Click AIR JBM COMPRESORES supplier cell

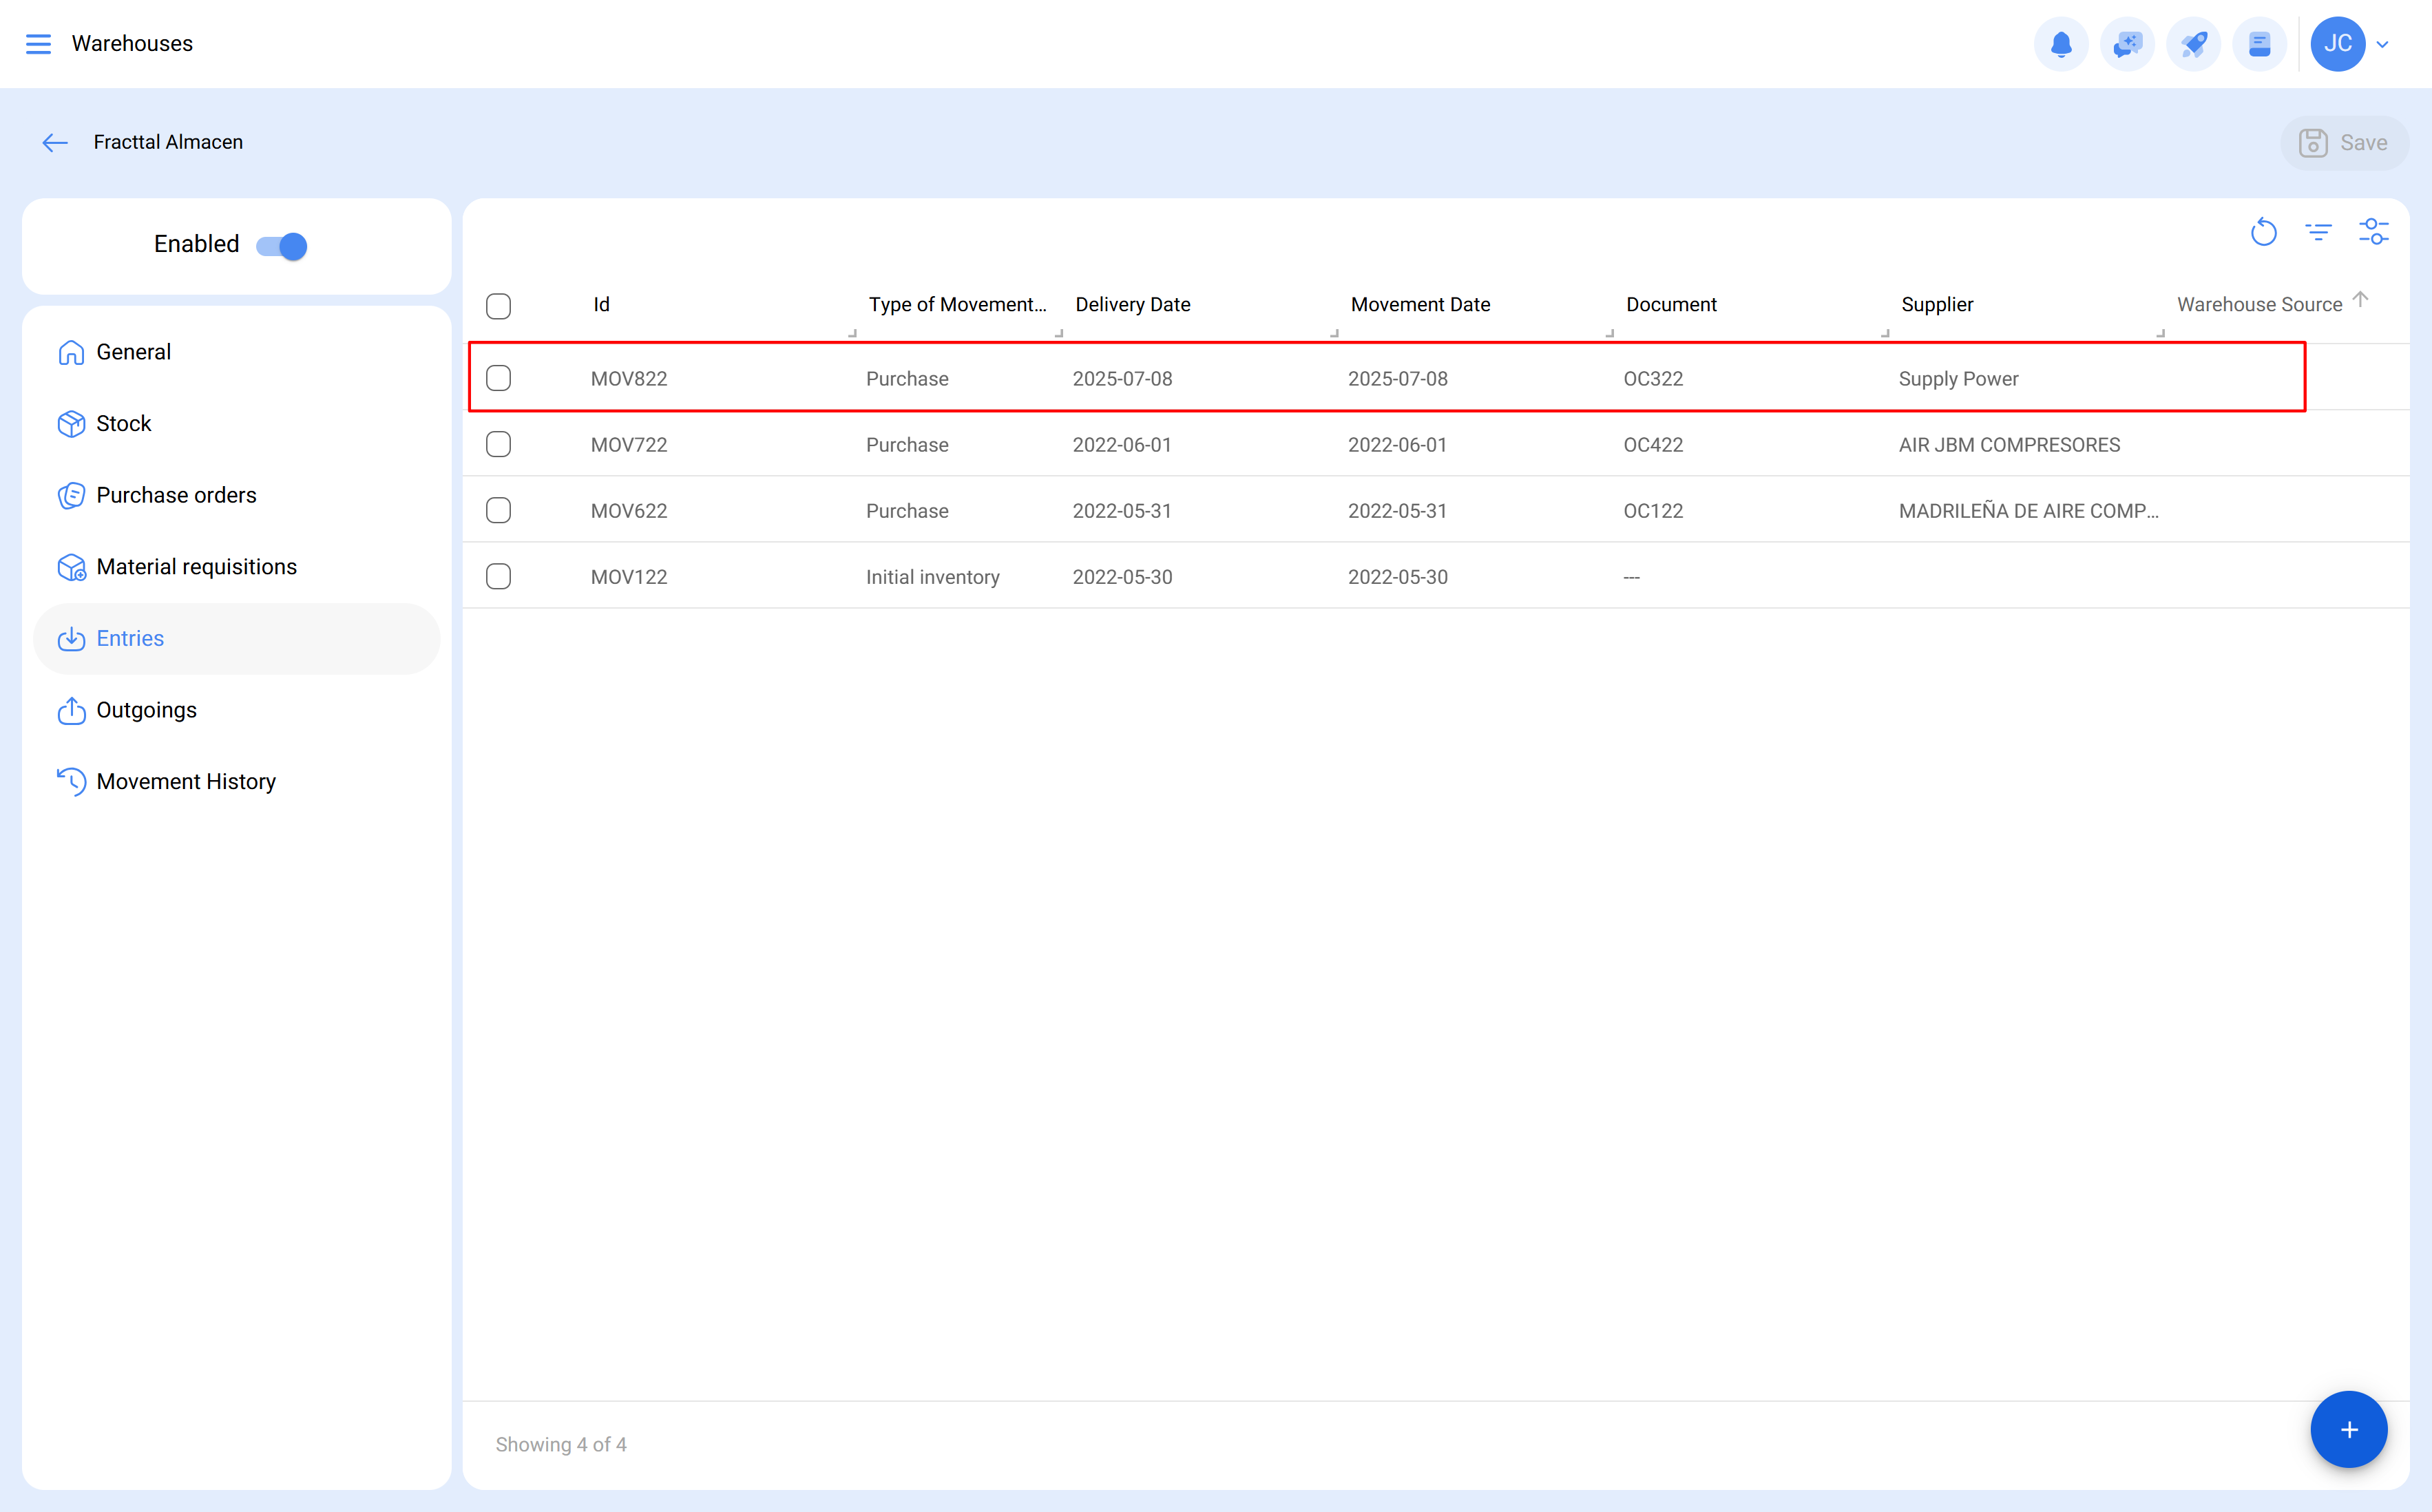(x=2009, y=445)
